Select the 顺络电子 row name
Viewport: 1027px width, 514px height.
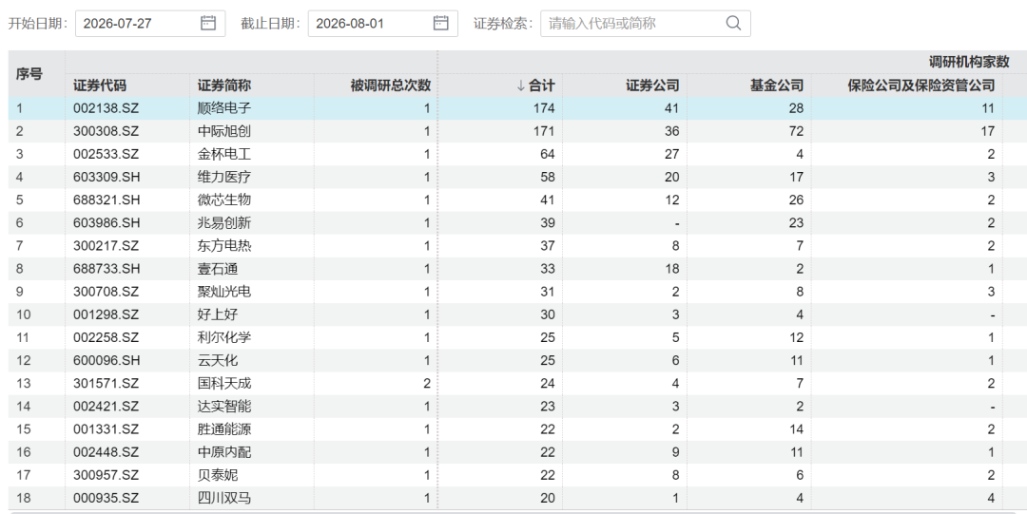[x=224, y=108]
